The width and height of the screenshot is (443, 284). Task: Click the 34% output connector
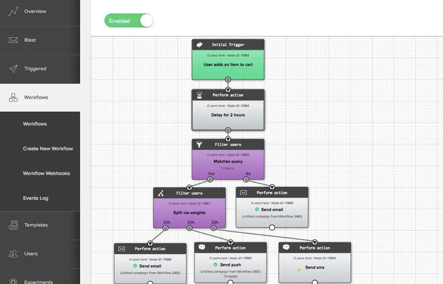coord(190,228)
